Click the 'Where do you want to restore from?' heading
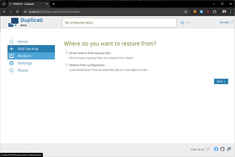This screenshot has height=157, width=235. pyautogui.click(x=110, y=44)
